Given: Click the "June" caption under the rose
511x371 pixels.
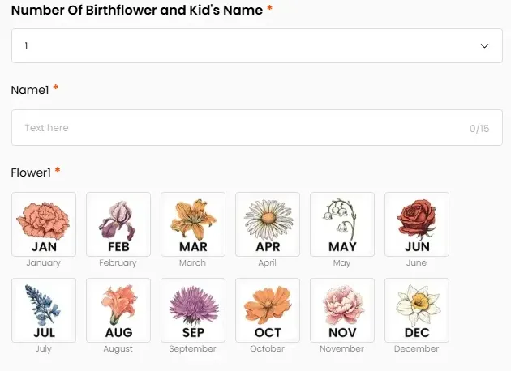Looking at the screenshot, I should pos(417,263).
